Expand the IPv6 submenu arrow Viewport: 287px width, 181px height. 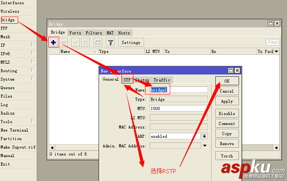[x=32, y=53]
